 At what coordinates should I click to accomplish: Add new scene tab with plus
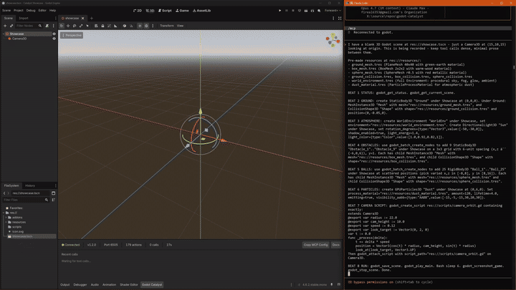click(x=92, y=19)
